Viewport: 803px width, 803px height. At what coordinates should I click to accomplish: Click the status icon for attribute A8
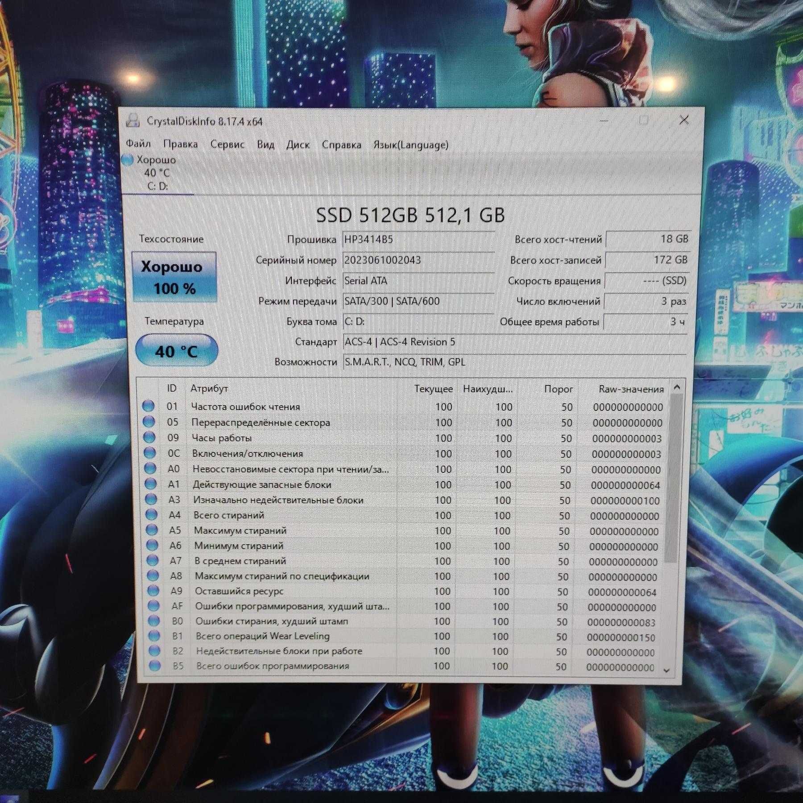point(153,575)
